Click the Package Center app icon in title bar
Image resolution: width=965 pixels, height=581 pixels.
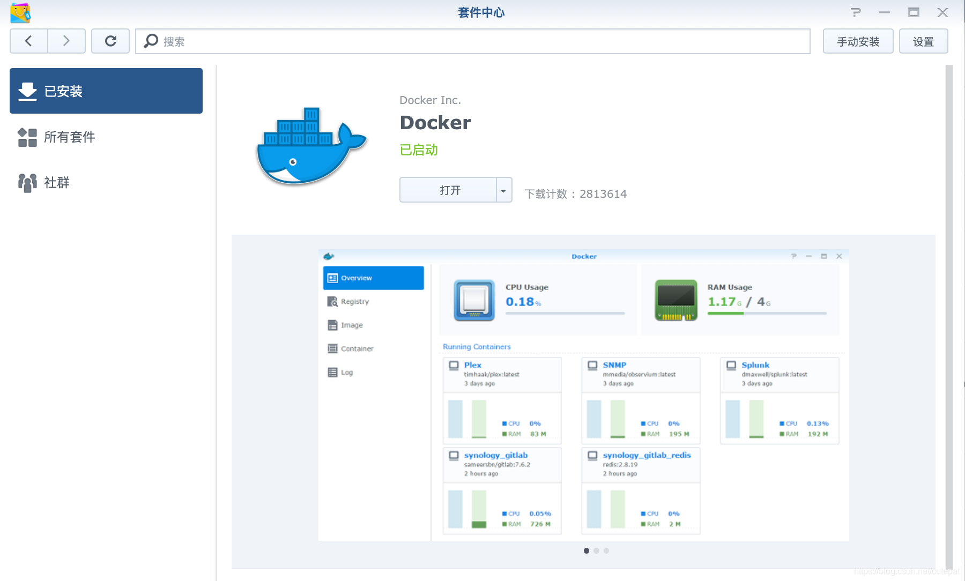pyautogui.click(x=20, y=12)
